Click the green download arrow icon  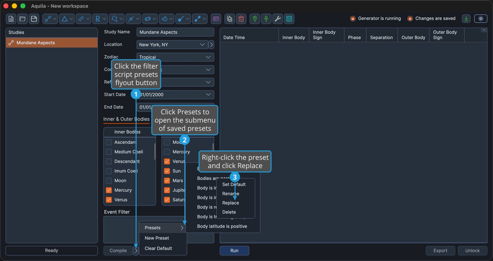point(466,18)
